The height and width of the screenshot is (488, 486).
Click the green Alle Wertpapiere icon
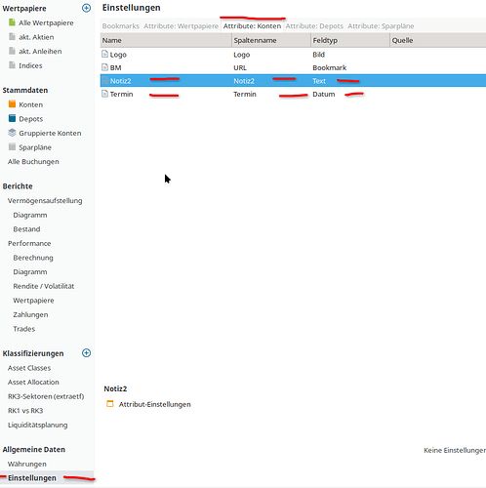12,22
